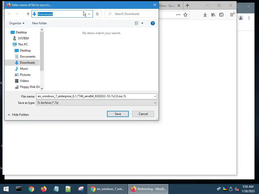Screen dimensions: 259x194
Task: Change view layout icon in dialog
Action: [x=137, y=23]
